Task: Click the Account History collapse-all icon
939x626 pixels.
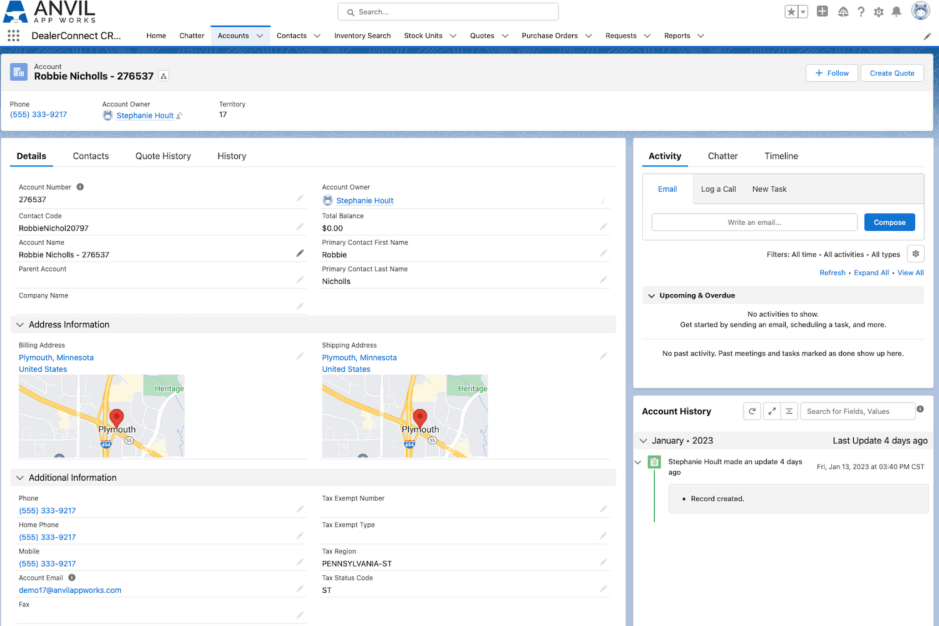Action: pyautogui.click(x=789, y=411)
